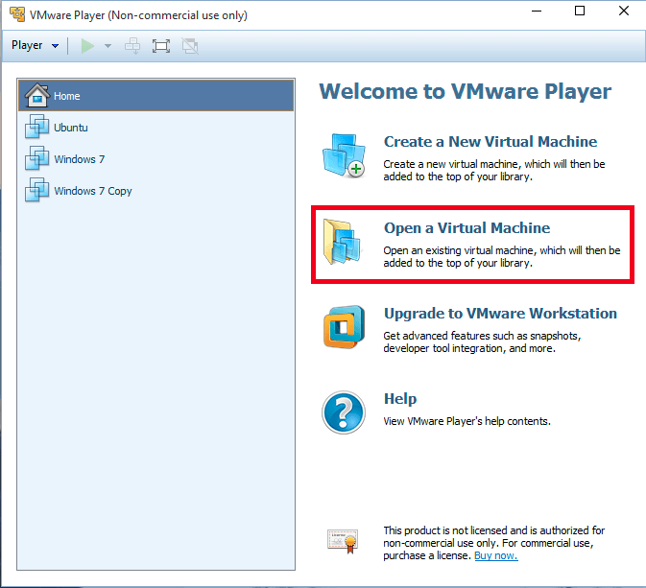Minimize the VMware Player window
The image size is (646, 588).
(537, 12)
